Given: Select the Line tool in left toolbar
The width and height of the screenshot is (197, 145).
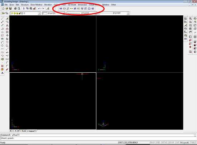Looking at the screenshot, I should tap(2, 19).
